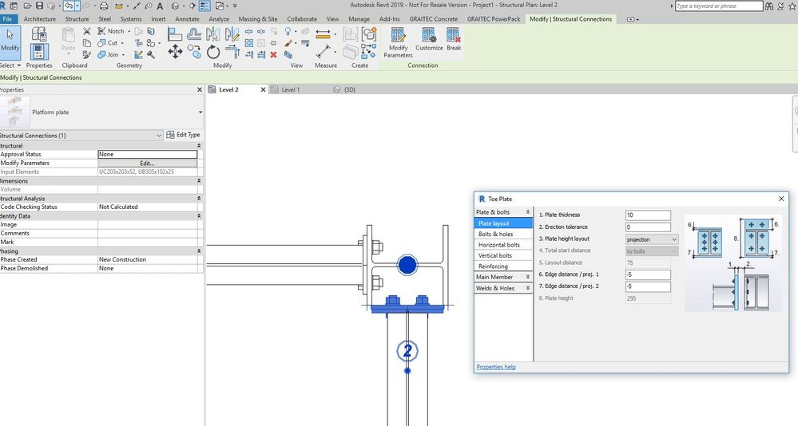798x426 pixels.
Task: Toggle the Properties palette button
Action: click(39, 52)
